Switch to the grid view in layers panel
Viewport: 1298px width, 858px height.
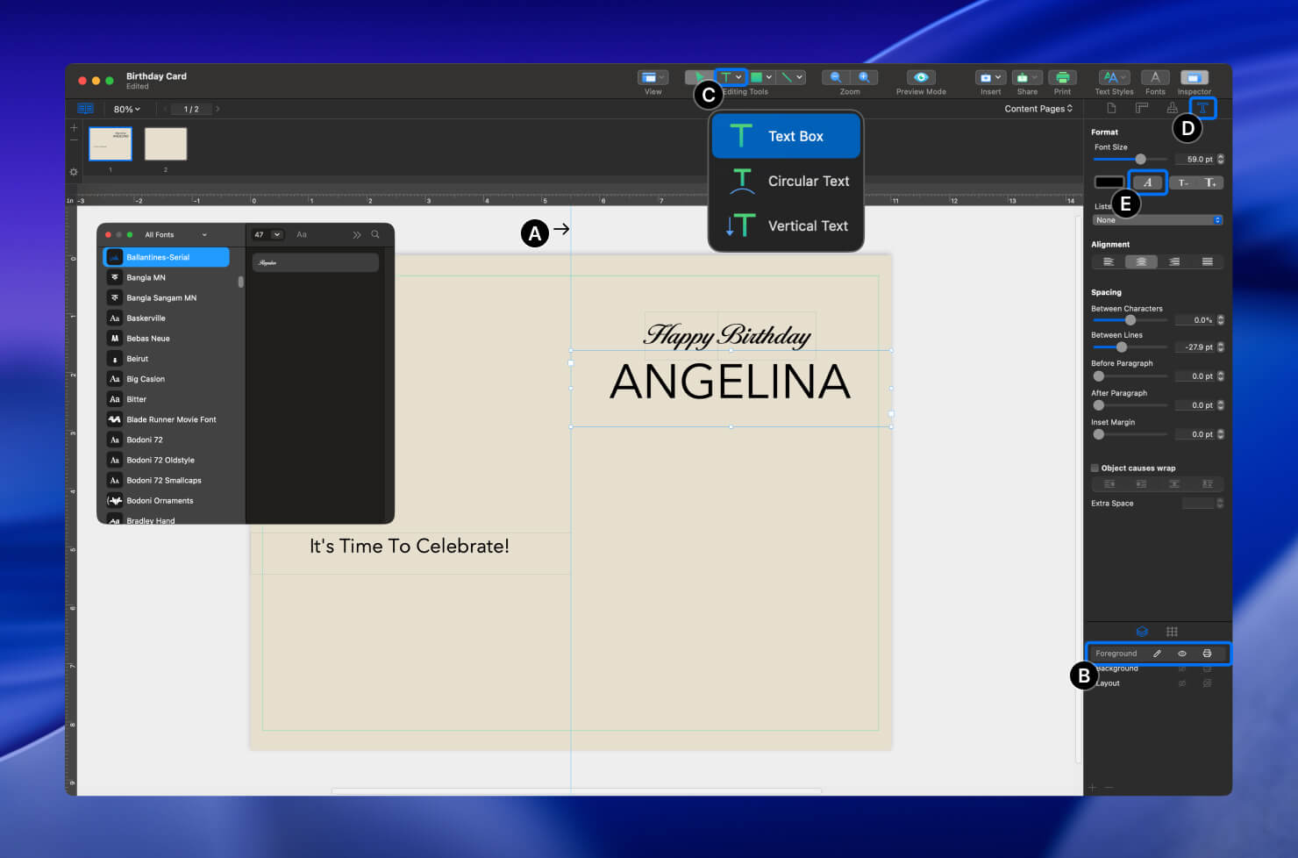pyautogui.click(x=1172, y=631)
